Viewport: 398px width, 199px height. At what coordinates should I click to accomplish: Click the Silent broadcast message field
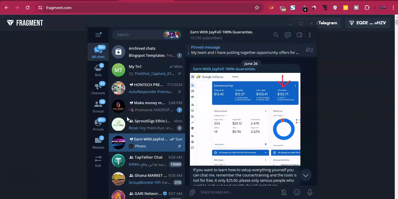[238, 192]
